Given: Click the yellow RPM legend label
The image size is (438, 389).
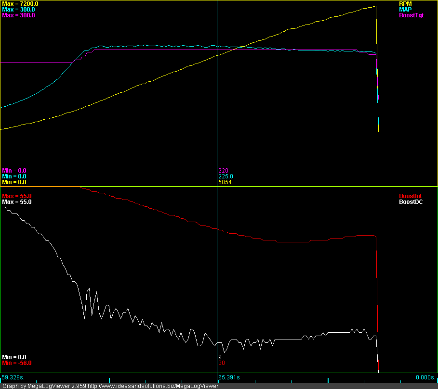Looking at the screenshot, I should click(405, 4).
